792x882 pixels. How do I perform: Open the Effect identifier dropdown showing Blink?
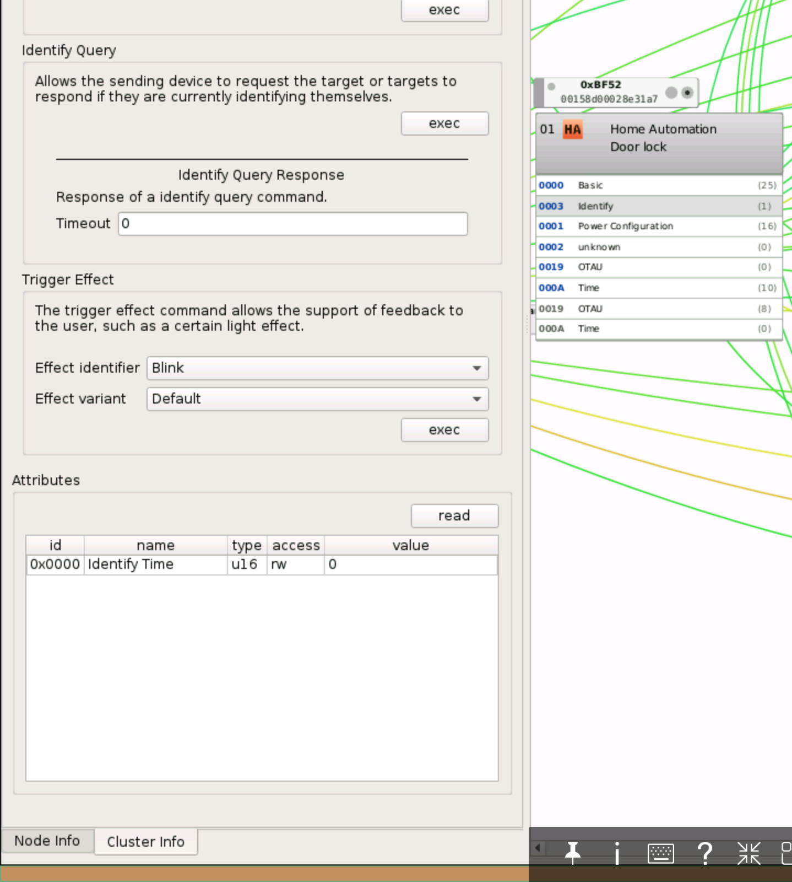(317, 368)
